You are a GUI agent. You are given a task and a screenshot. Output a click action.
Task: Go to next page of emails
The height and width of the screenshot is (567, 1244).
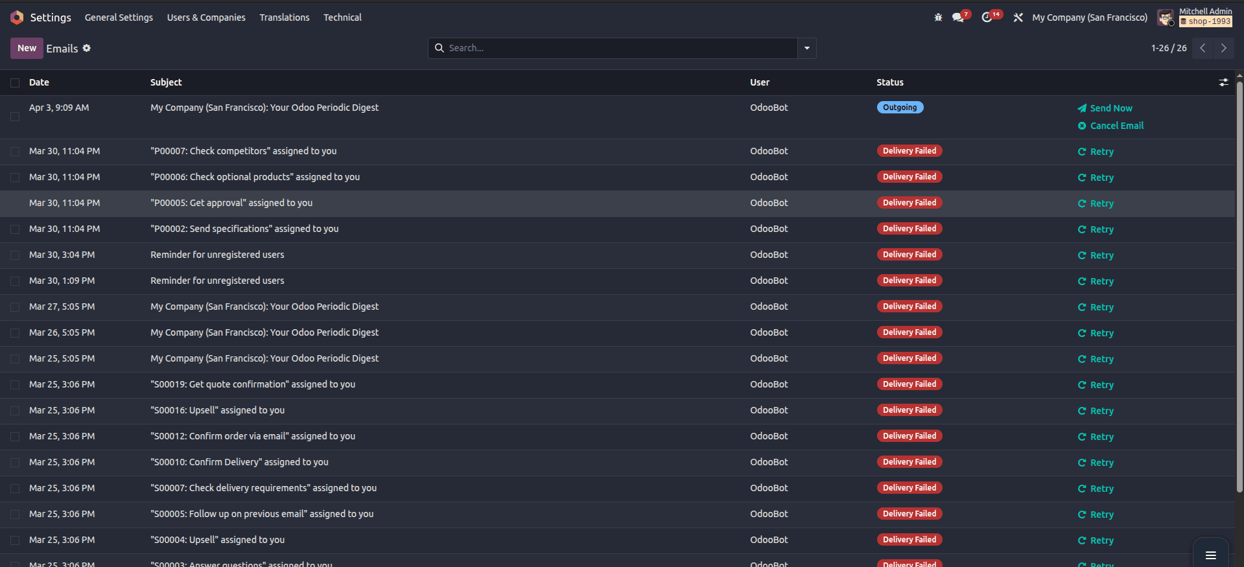[1224, 48]
